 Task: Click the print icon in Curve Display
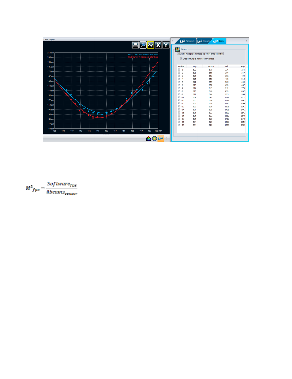135,45
